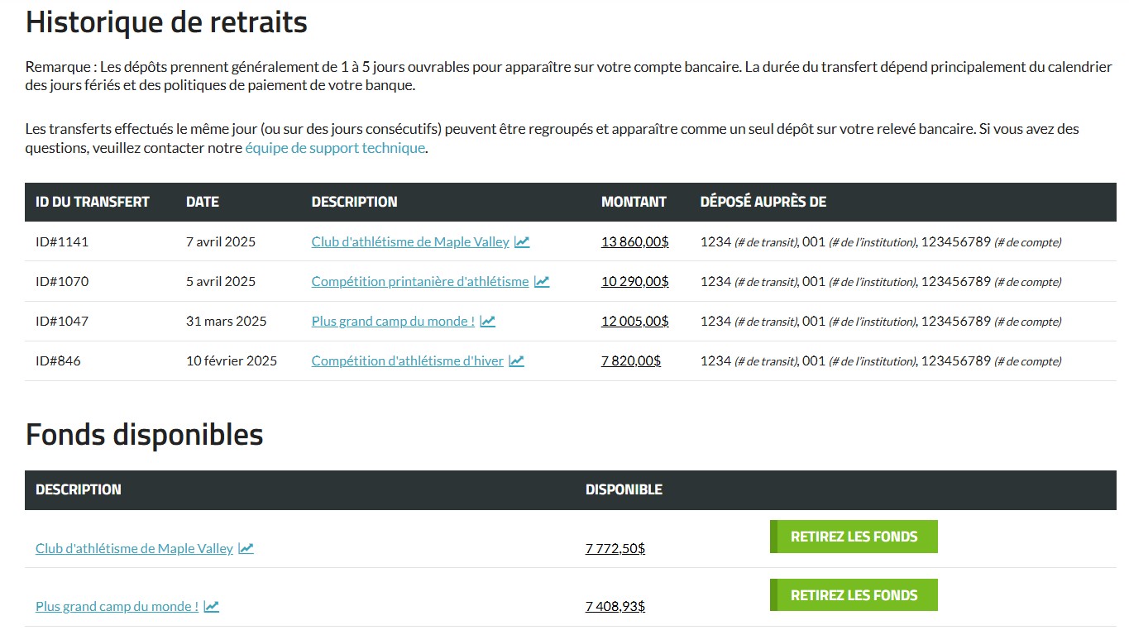Withdraw funds for Club d'athlétisme de Maple Valley
Image resolution: width=1129 pixels, height=630 pixels.
(854, 537)
